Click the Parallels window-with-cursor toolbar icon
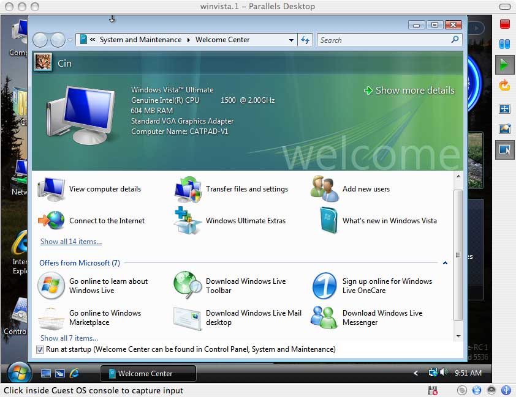516x397 pixels. coord(504,150)
